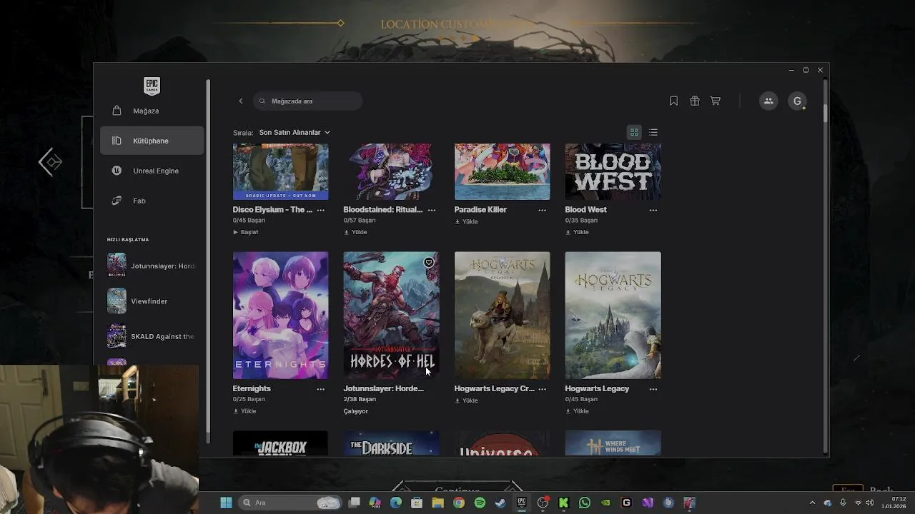Open Paradise Killer options menu

pyautogui.click(x=543, y=210)
